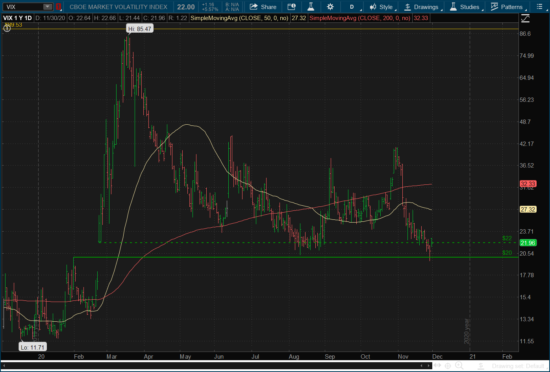550x372 pixels.
Task: Click the horizontal time scrollbar
Action: pyautogui.click(x=217, y=366)
